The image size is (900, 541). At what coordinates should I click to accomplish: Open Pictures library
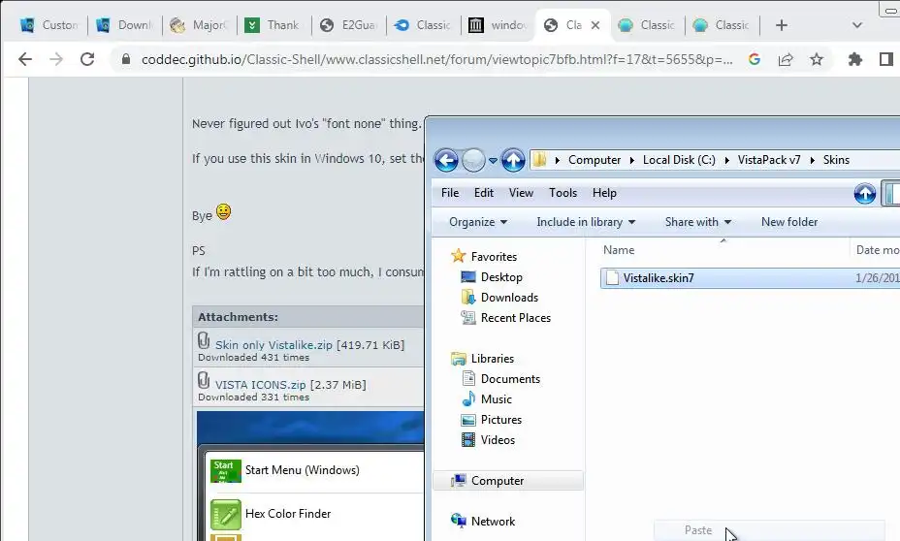(x=501, y=420)
